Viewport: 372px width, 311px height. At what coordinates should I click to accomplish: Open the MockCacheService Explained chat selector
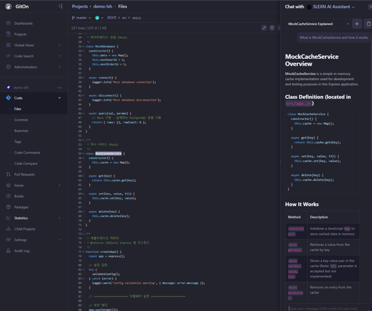tap(318, 24)
